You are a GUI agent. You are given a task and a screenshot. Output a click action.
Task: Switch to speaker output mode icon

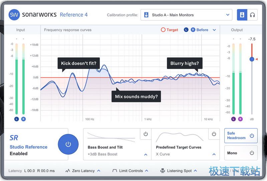click(242, 15)
